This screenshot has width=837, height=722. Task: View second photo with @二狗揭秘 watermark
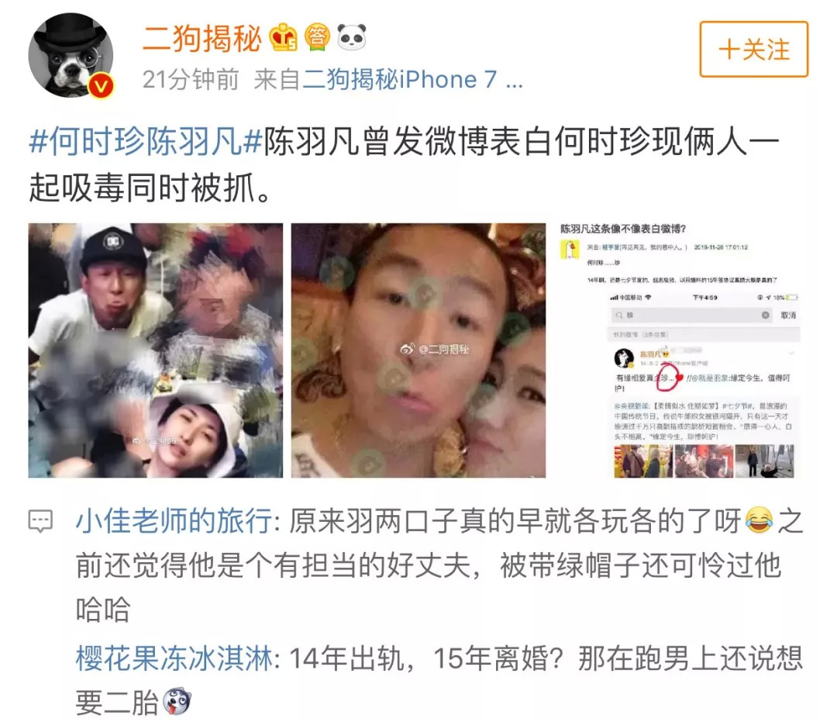[x=418, y=351]
